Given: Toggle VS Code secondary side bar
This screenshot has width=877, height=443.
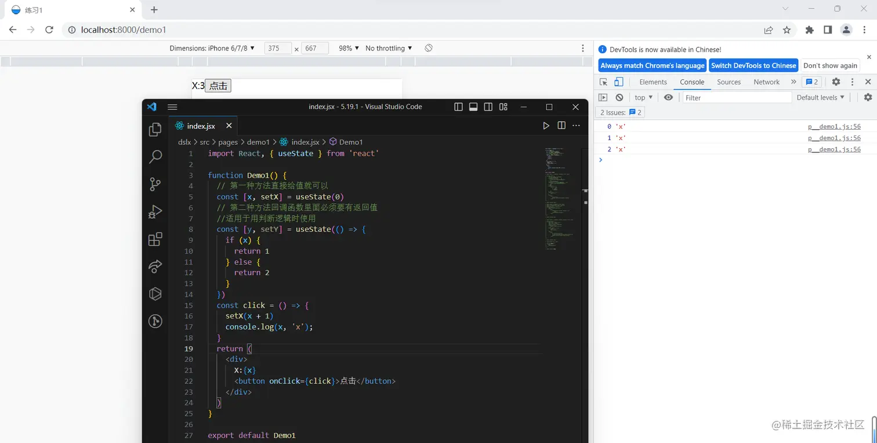Looking at the screenshot, I should (488, 107).
